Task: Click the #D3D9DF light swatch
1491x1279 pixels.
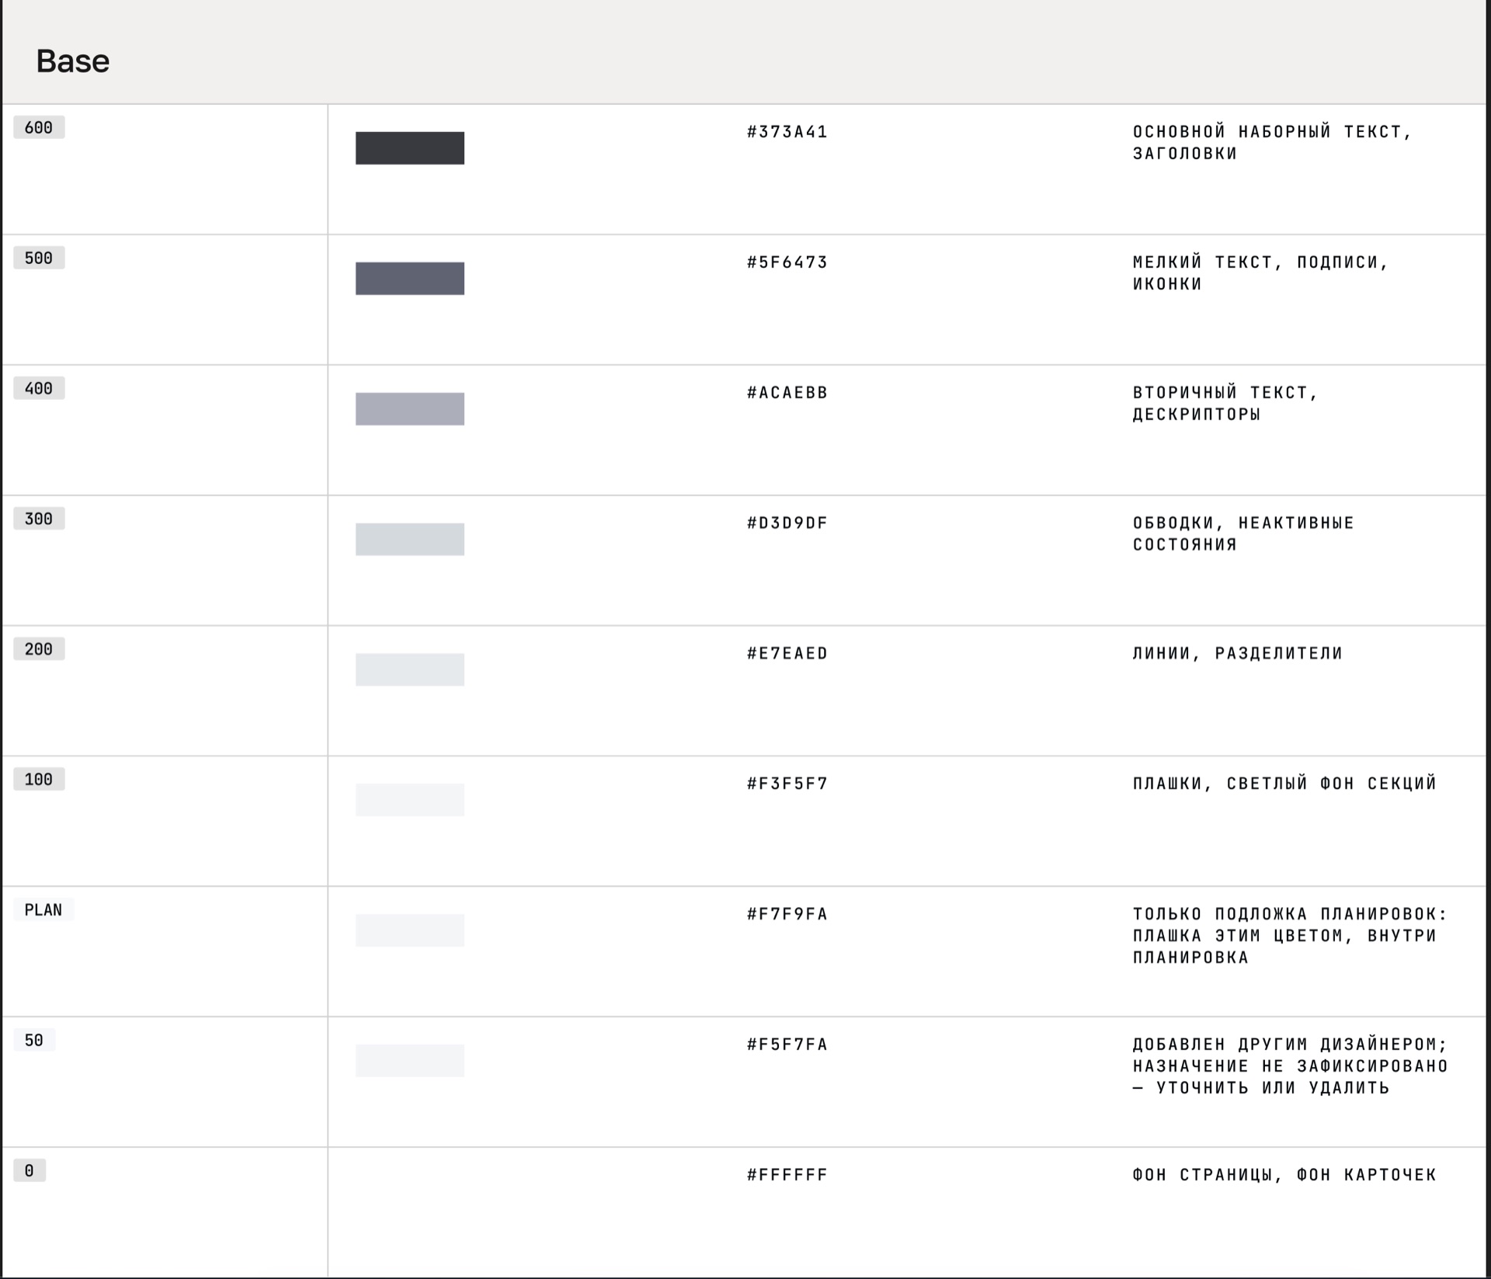Action: click(x=410, y=539)
